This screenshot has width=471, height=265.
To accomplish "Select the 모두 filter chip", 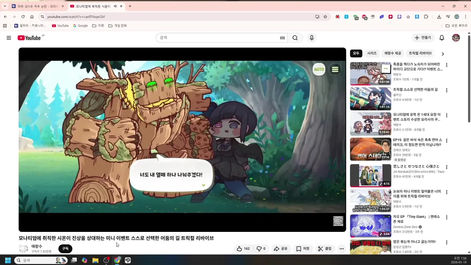I will click(356, 53).
